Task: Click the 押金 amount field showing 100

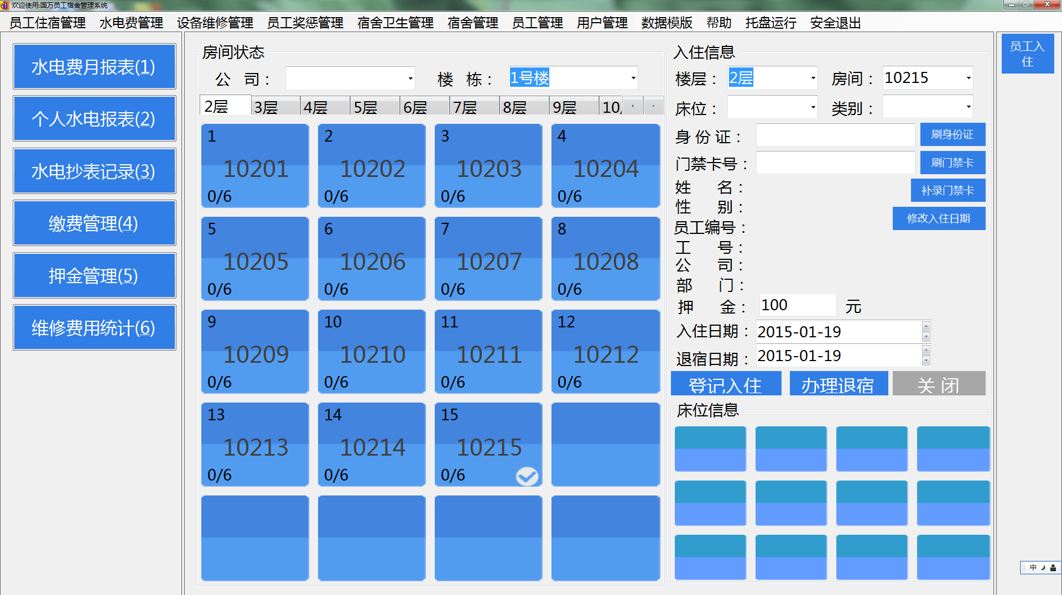Action: tap(796, 305)
